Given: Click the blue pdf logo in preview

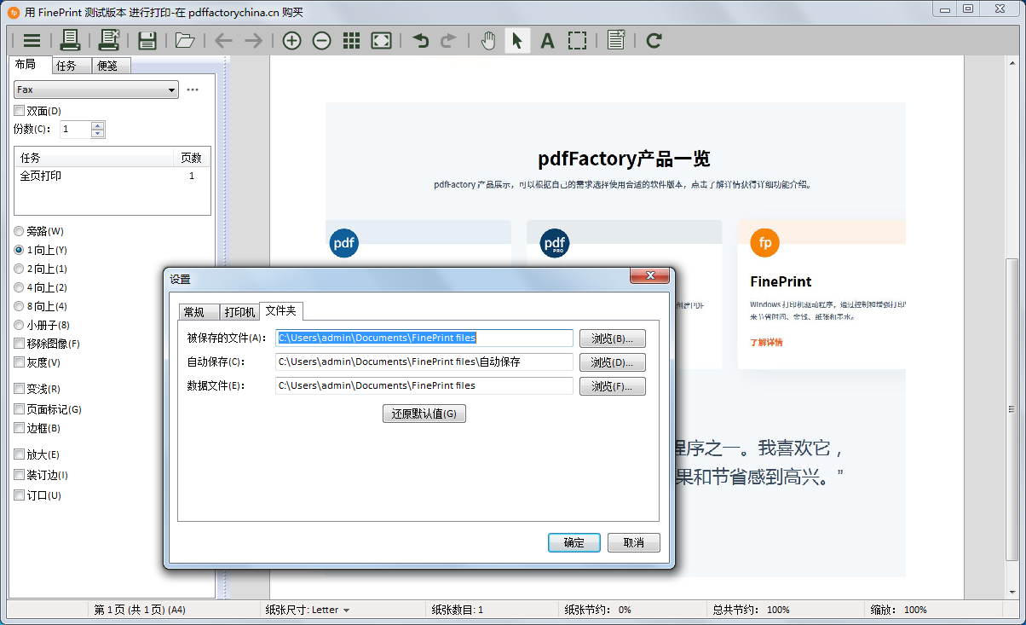Looking at the screenshot, I should [x=344, y=243].
